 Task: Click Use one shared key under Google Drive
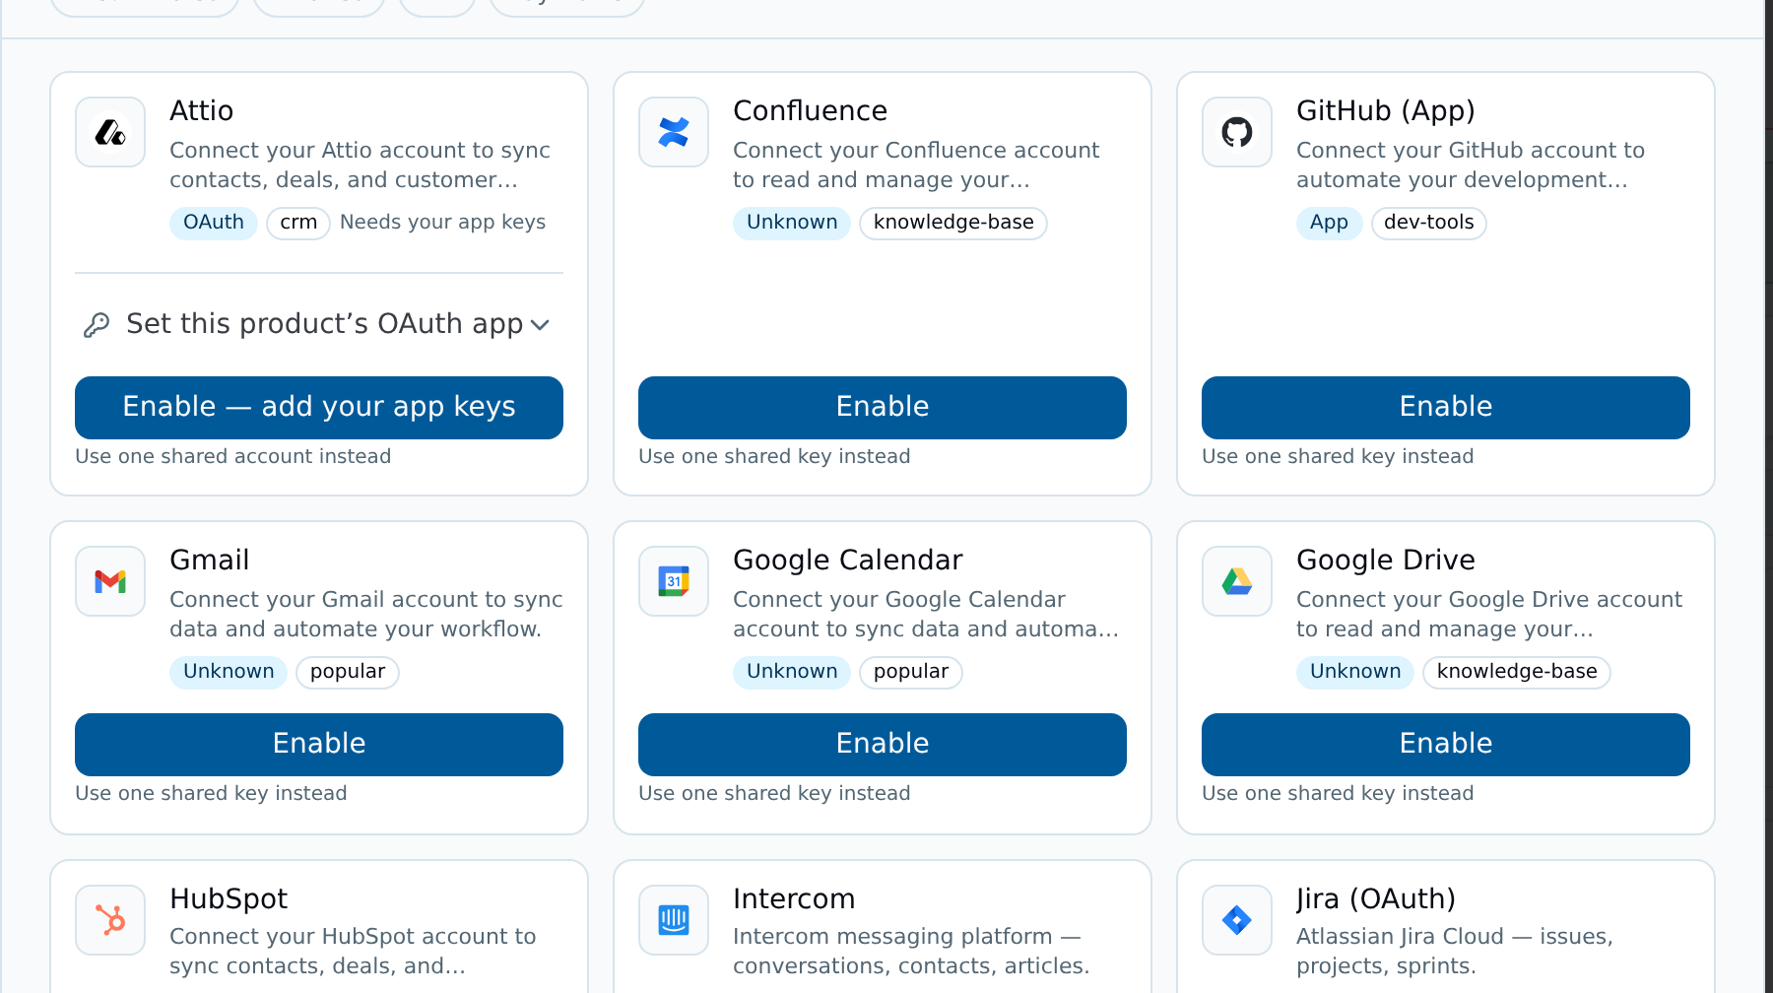point(1338,793)
